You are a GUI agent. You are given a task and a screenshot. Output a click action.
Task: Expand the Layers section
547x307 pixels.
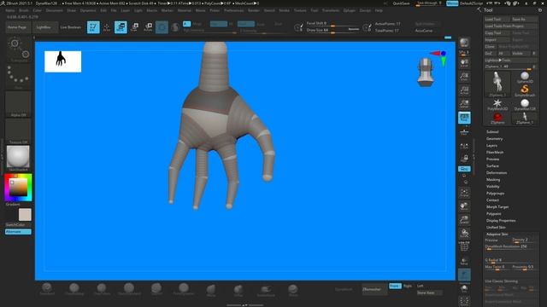tap(491, 146)
